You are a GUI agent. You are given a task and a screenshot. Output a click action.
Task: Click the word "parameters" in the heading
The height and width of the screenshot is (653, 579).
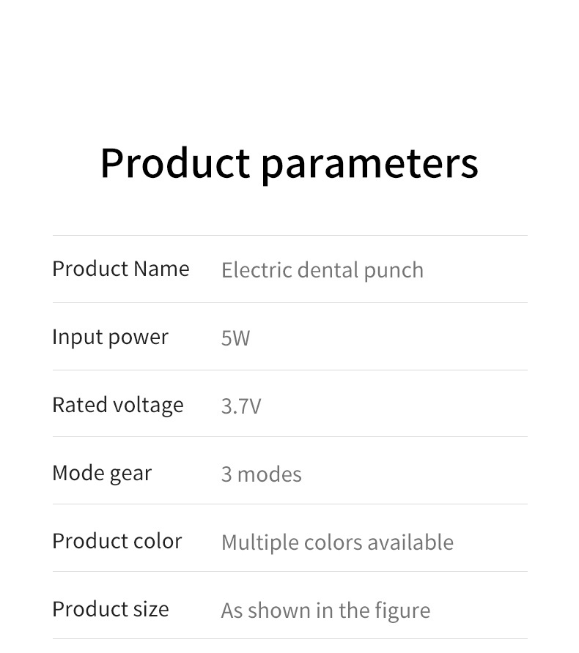point(369,164)
